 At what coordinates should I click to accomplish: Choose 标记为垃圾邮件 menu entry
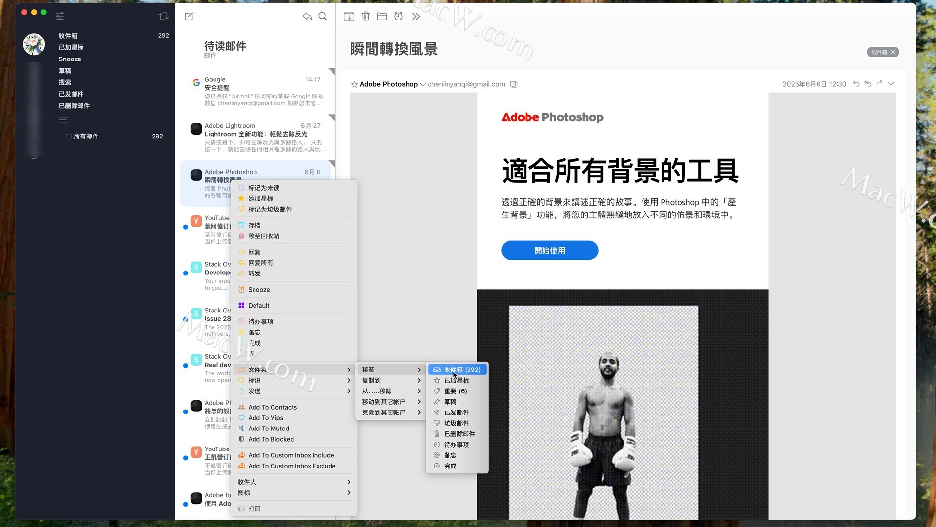(x=294, y=209)
